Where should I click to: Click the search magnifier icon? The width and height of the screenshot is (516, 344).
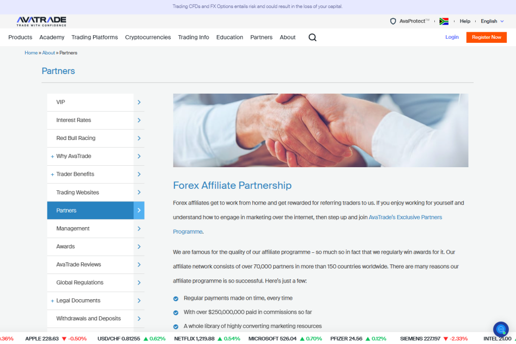click(312, 37)
